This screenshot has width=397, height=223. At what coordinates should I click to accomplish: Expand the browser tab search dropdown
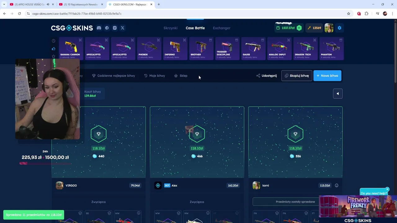[4, 4]
